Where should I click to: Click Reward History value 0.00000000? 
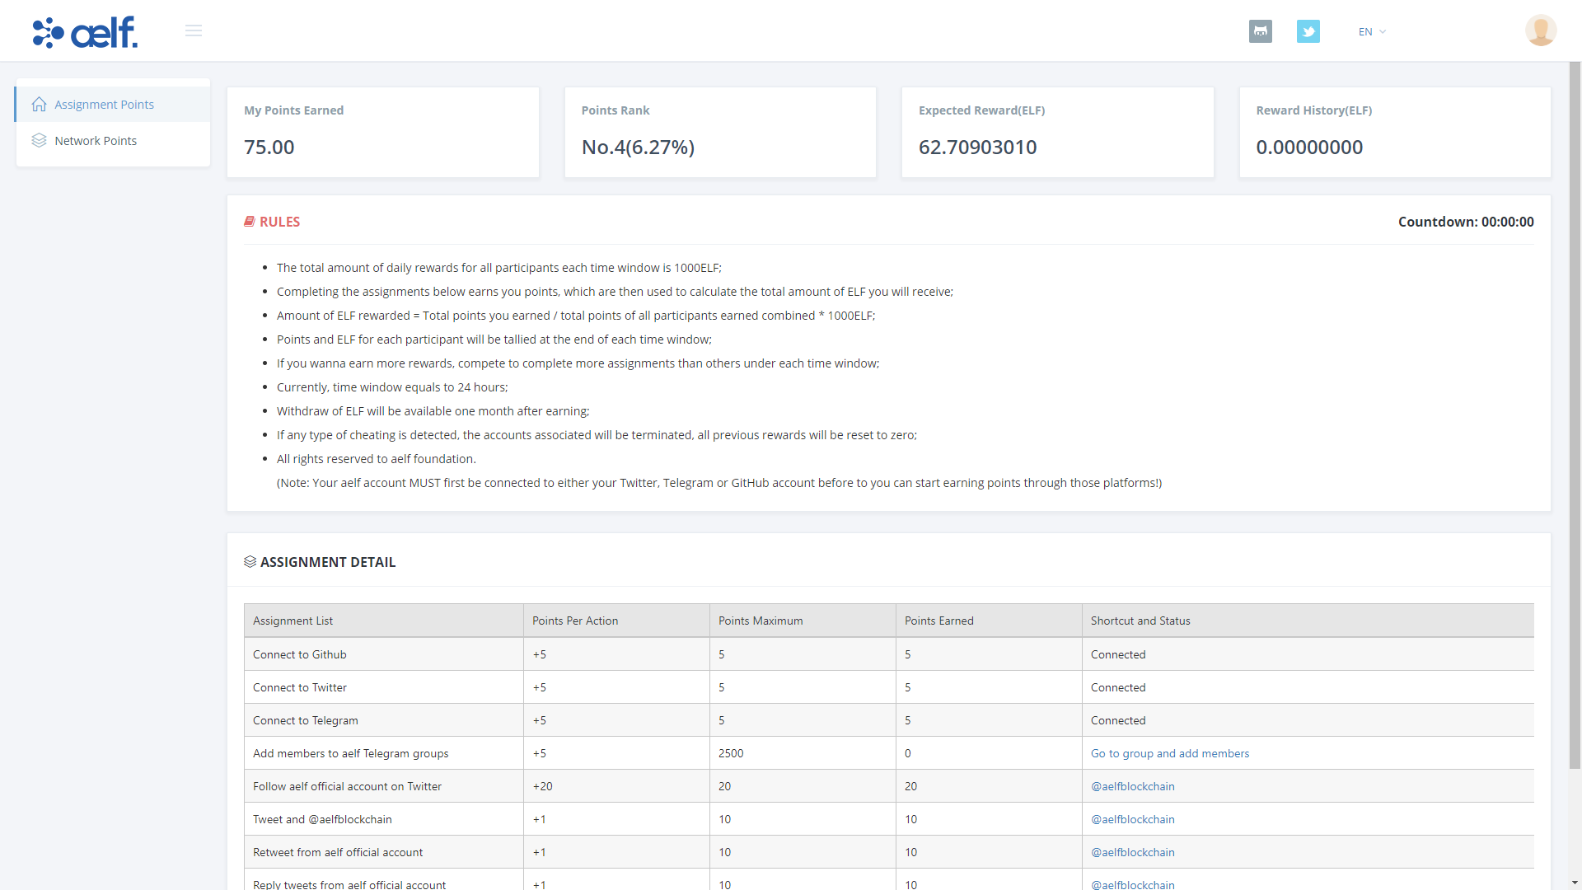[1308, 147]
